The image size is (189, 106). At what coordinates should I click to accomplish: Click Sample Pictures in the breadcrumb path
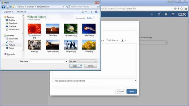point(43,7)
